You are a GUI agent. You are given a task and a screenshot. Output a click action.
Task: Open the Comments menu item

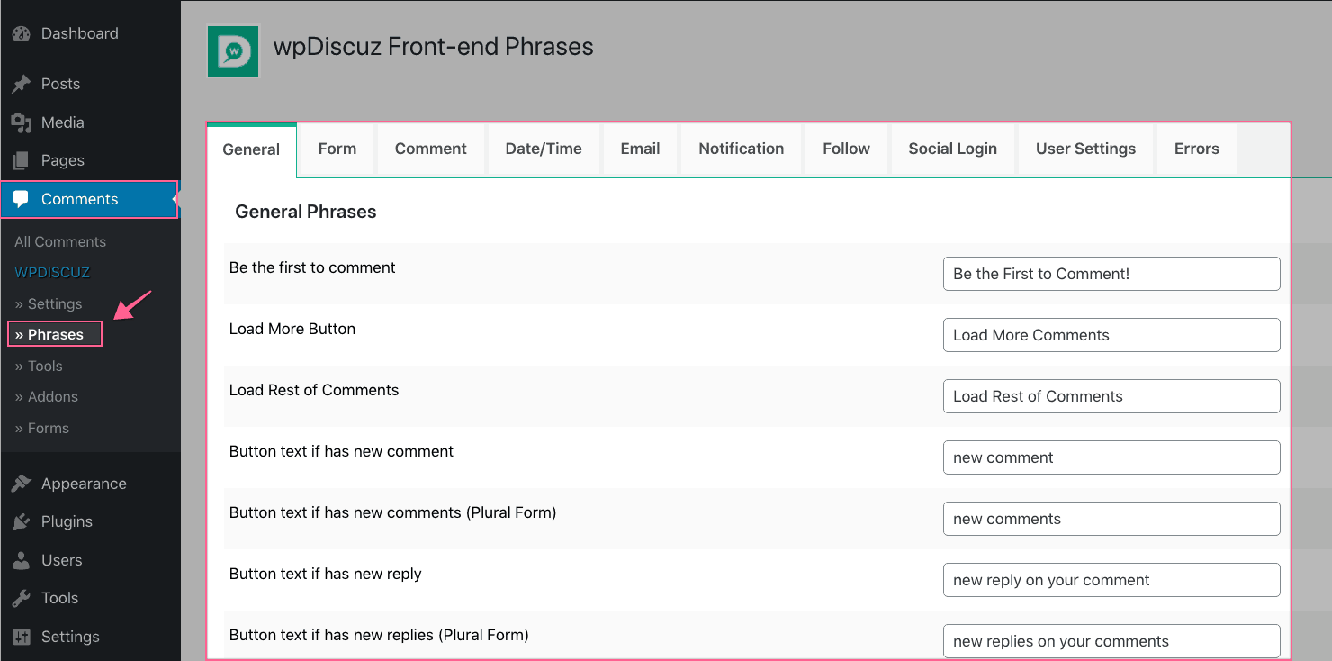(89, 199)
